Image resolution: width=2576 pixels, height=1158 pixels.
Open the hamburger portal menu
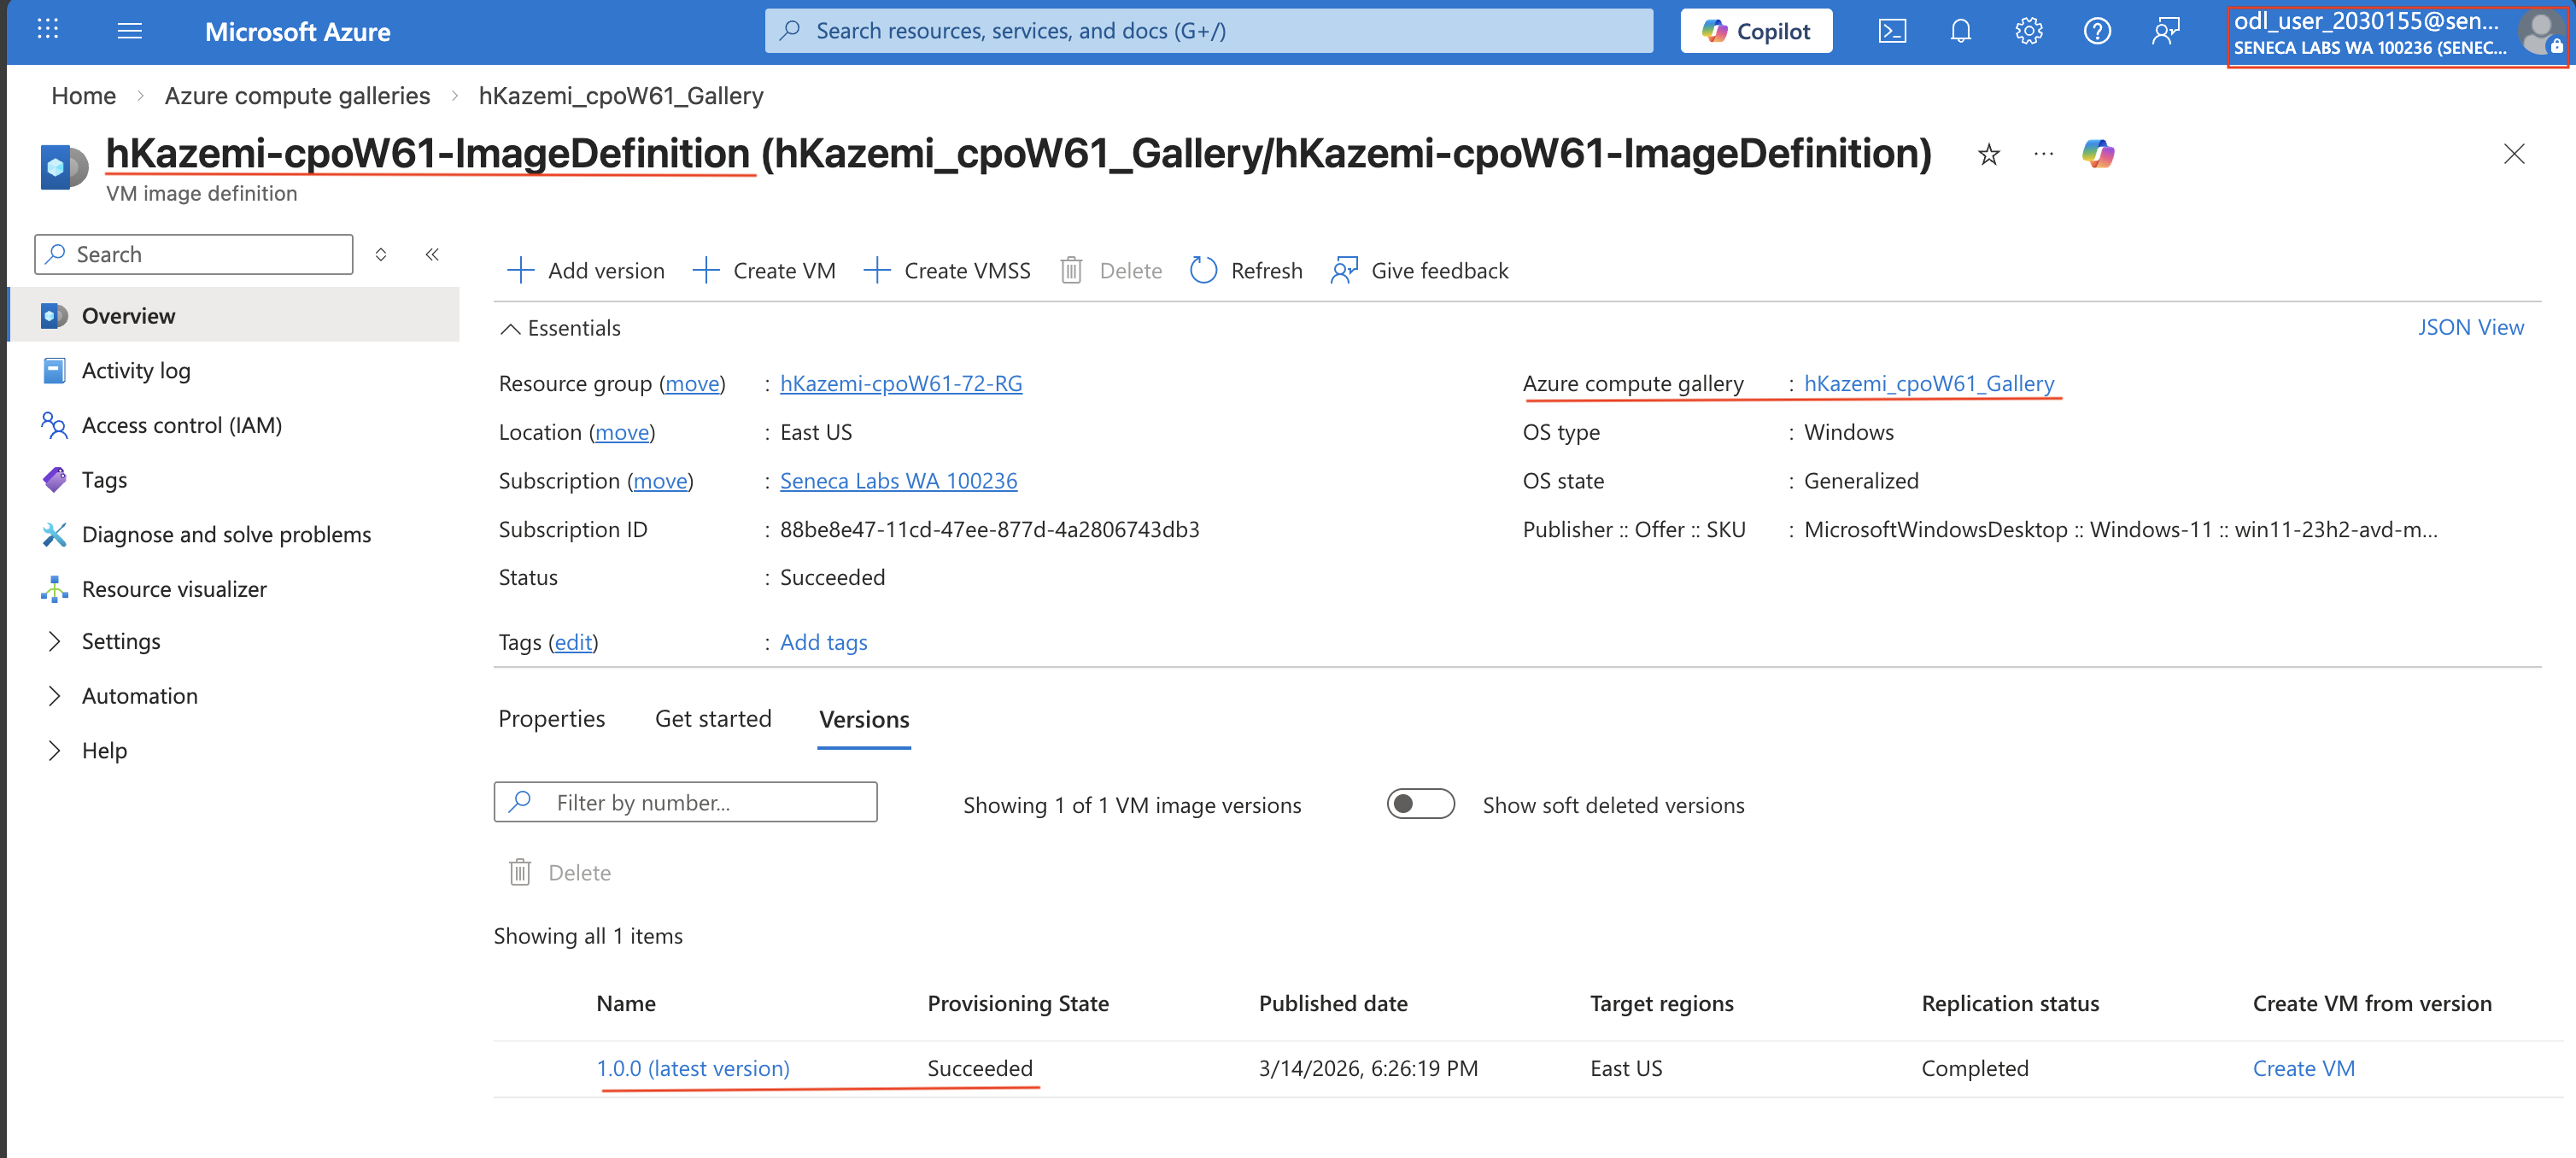coord(129,31)
